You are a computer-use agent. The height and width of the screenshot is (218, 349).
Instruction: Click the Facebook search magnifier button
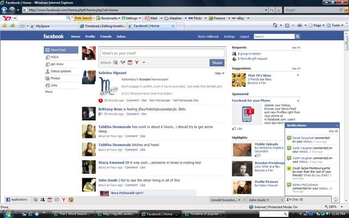[x=298, y=37]
